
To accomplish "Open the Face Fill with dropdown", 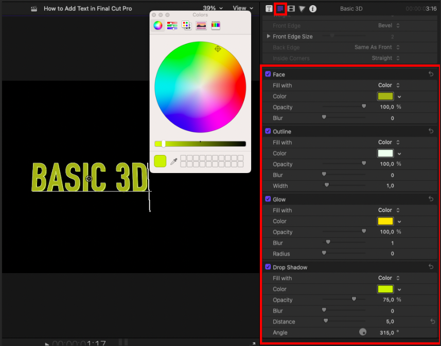I will 389,85.
